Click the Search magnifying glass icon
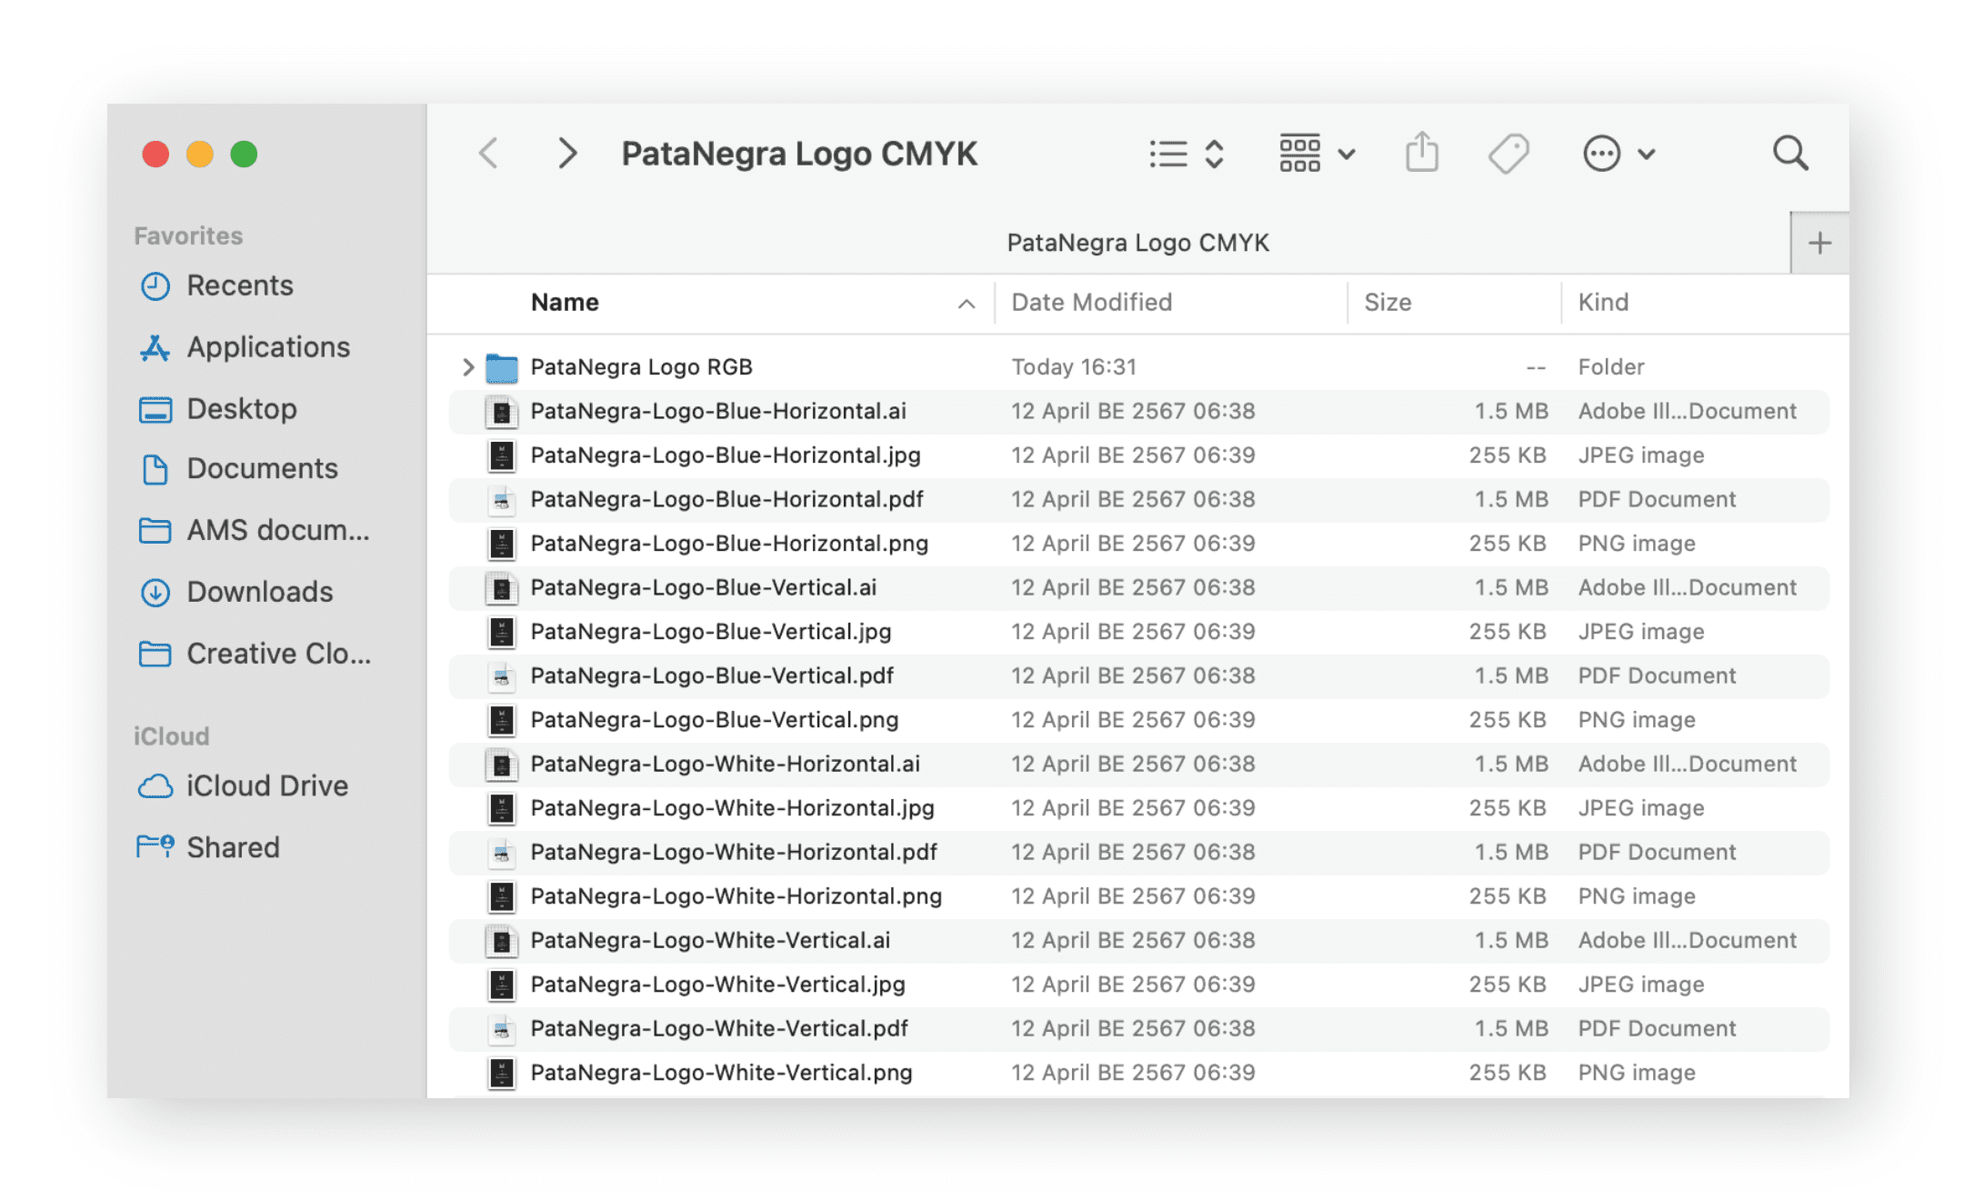The width and height of the screenshot is (1984, 1200). click(x=1789, y=153)
